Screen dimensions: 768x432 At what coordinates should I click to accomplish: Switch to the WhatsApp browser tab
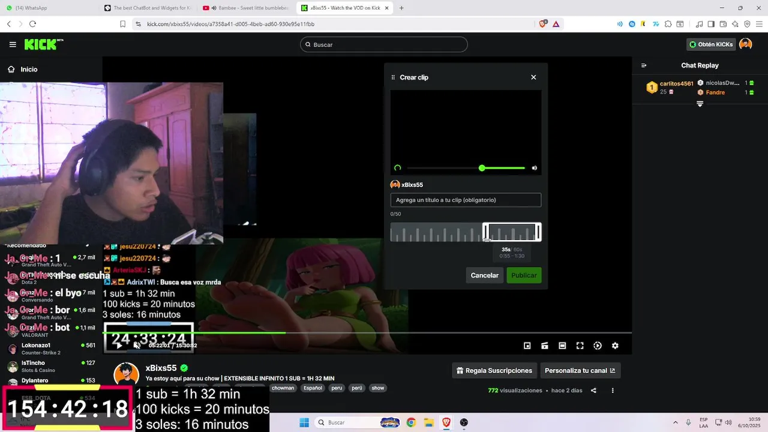pos(48,8)
